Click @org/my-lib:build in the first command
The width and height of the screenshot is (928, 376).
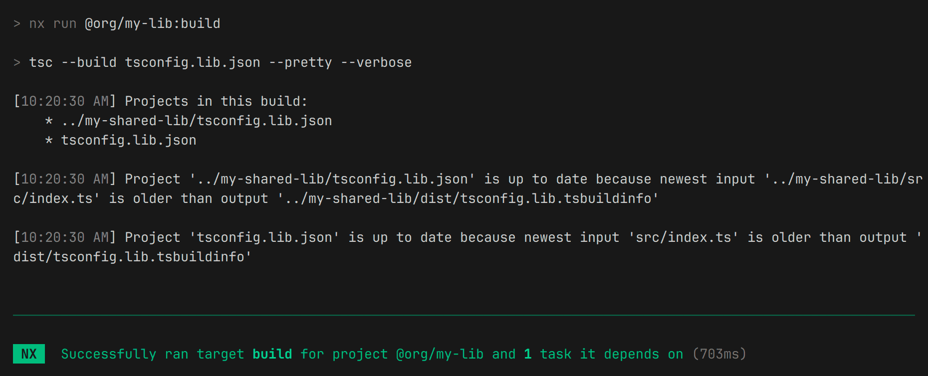[x=152, y=23]
